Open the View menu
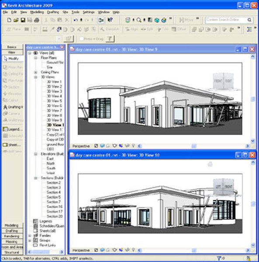 (x=24, y=12)
